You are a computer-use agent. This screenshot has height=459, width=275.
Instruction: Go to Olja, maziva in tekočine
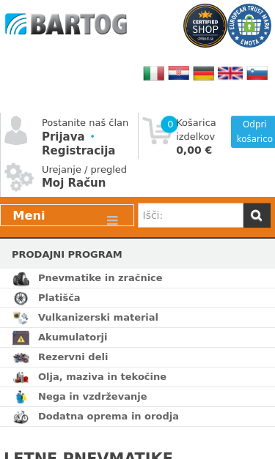[102, 377]
